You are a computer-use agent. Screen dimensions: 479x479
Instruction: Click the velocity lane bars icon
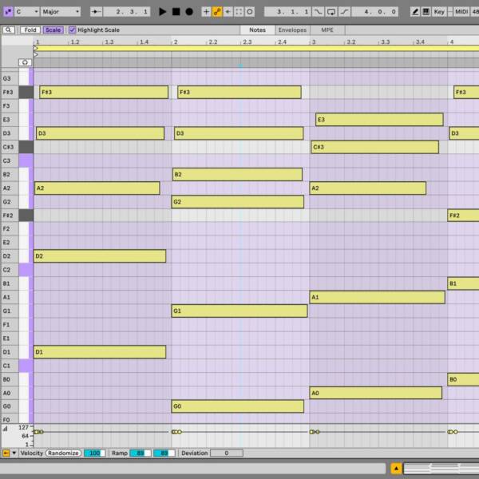tap(6, 429)
